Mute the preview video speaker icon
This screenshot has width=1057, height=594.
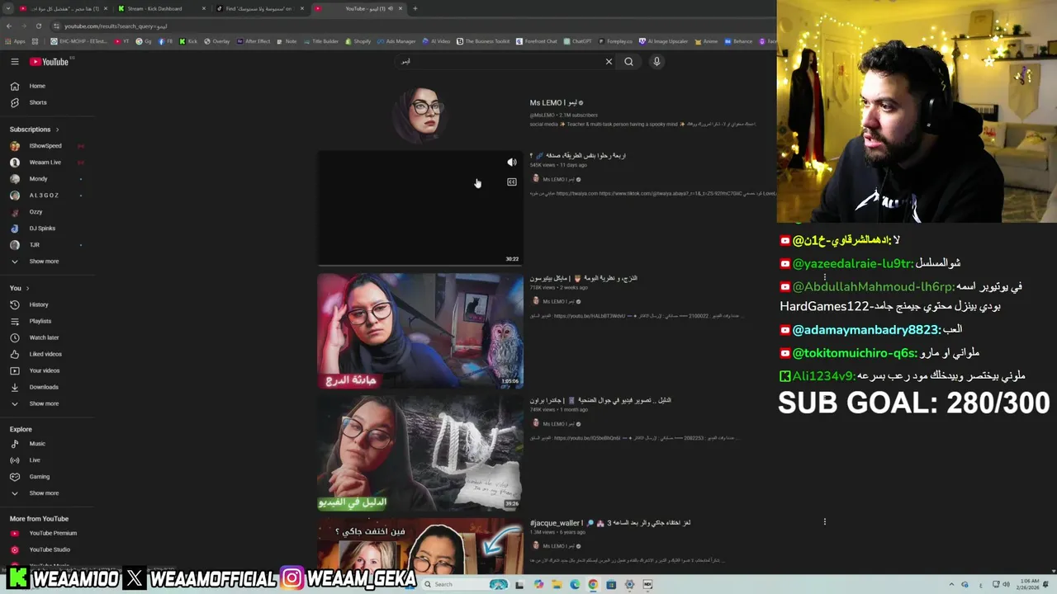click(511, 163)
